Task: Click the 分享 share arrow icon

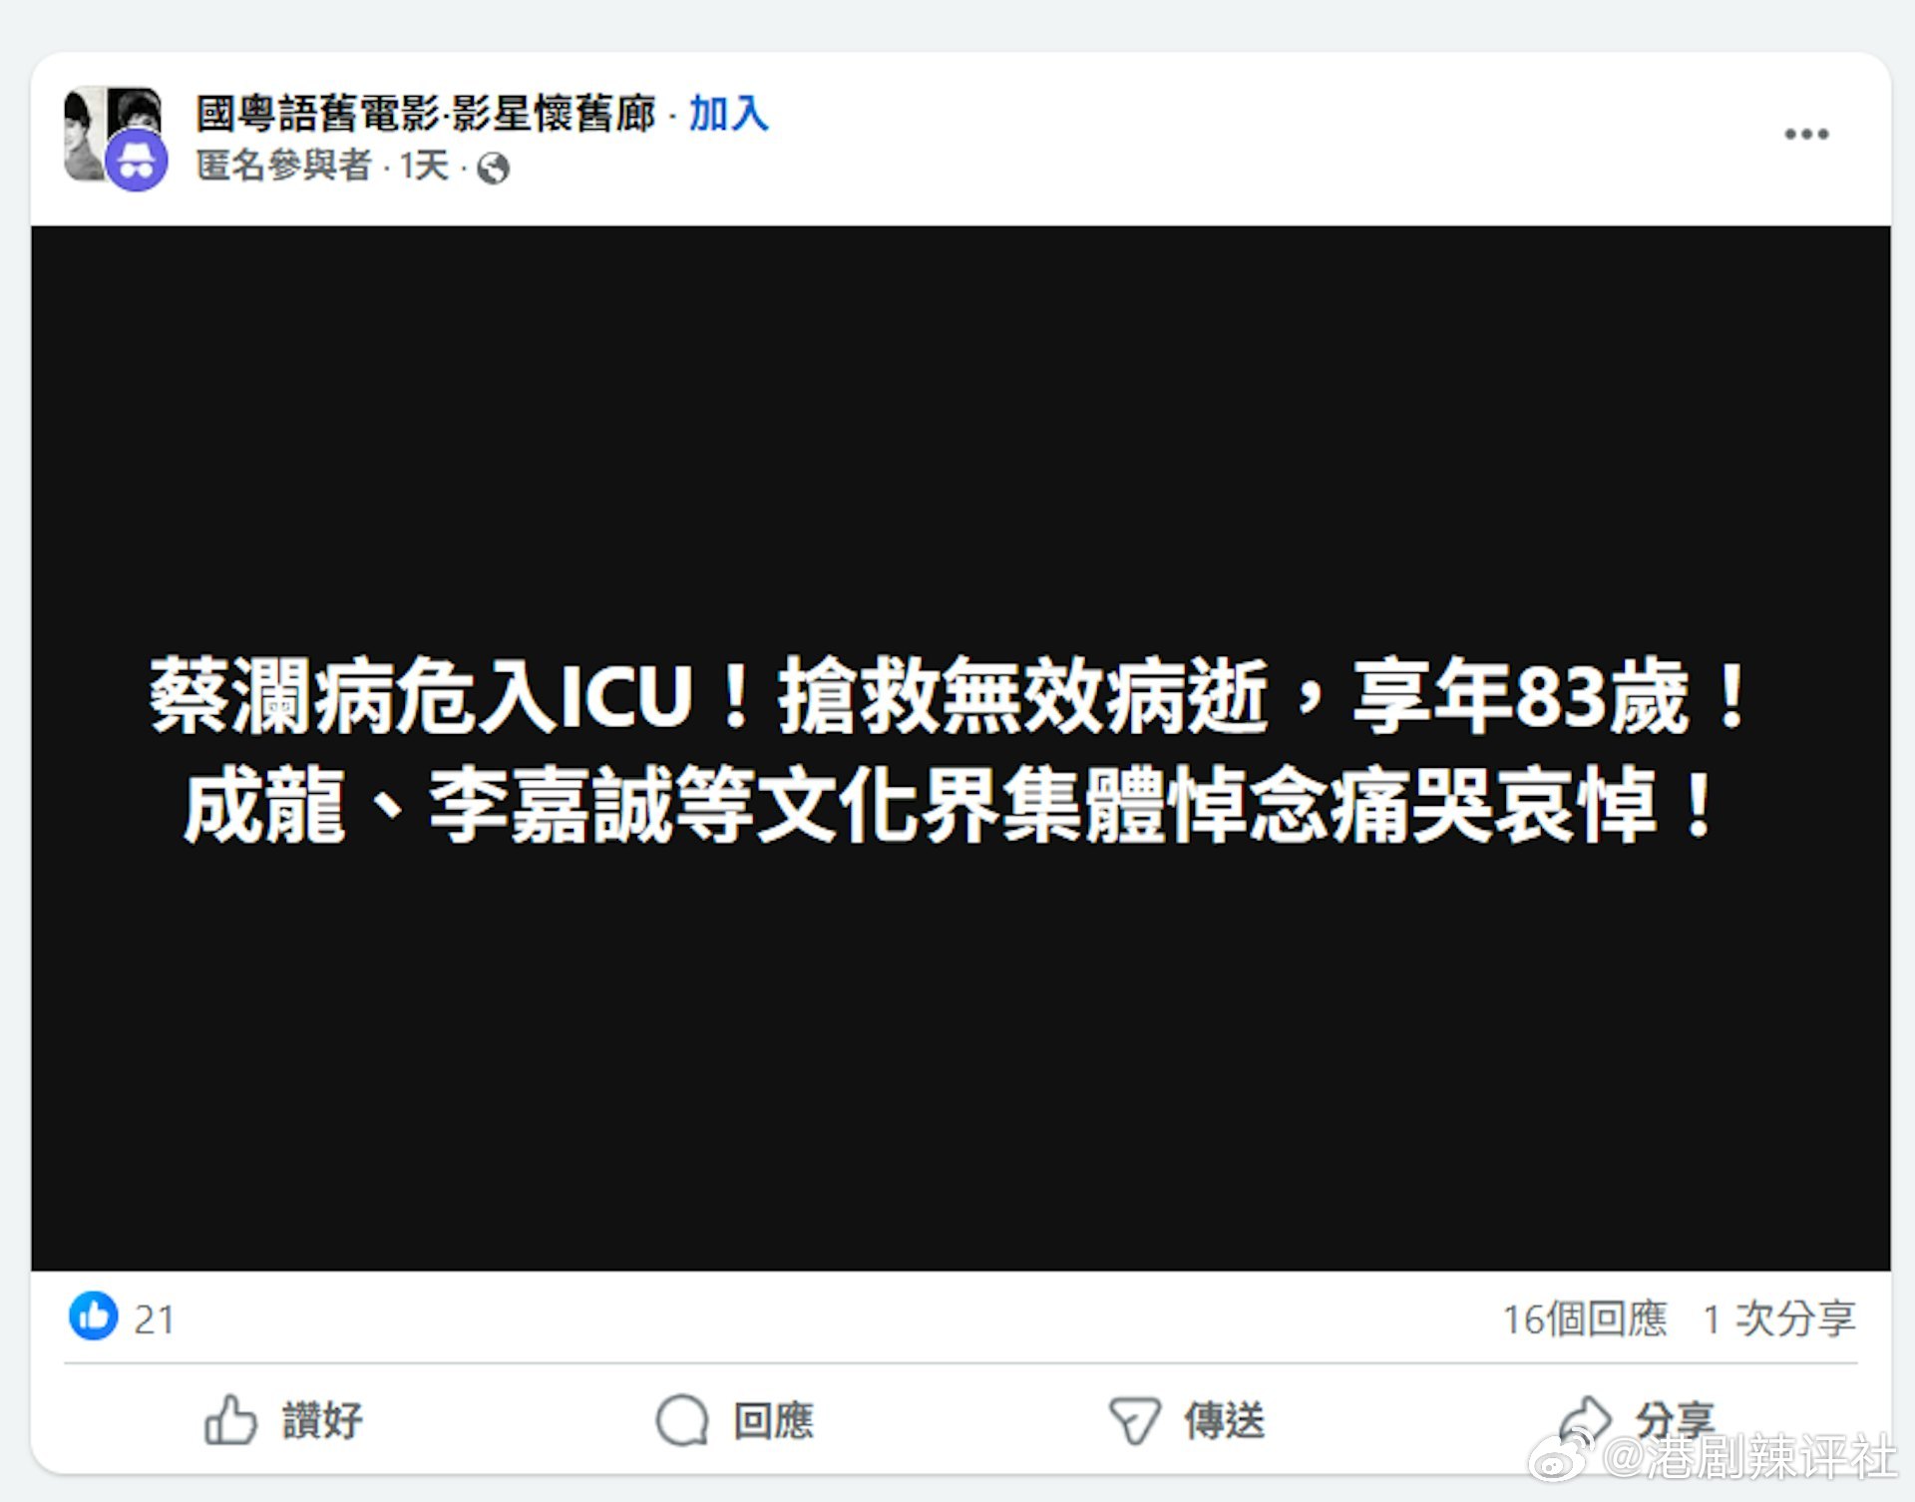Action: coord(1586,1417)
